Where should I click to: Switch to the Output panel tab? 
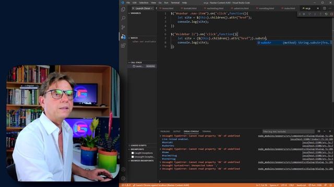tap(176, 131)
